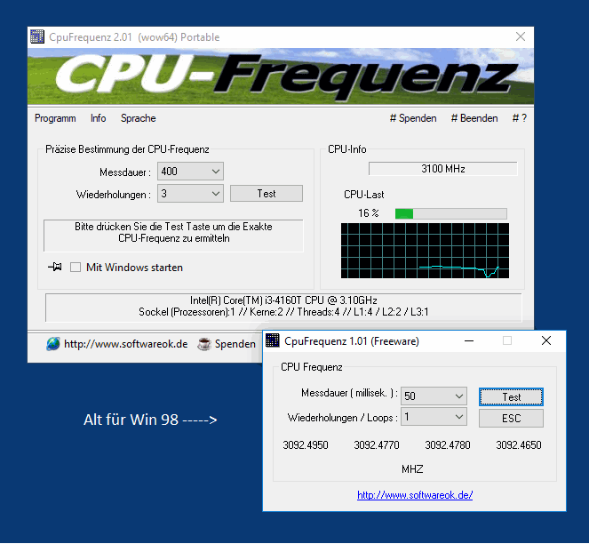Click the MHZ unit label
The width and height of the screenshot is (589, 544).
point(412,469)
